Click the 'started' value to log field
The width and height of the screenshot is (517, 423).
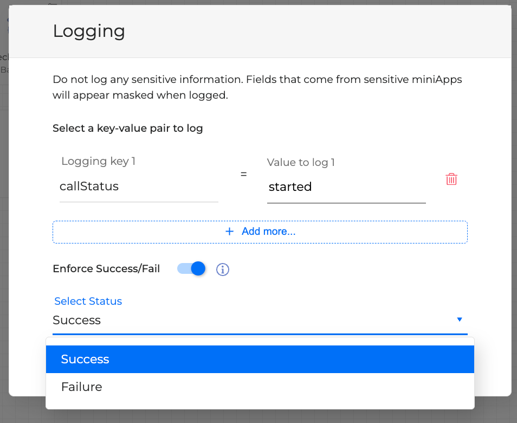pos(346,187)
